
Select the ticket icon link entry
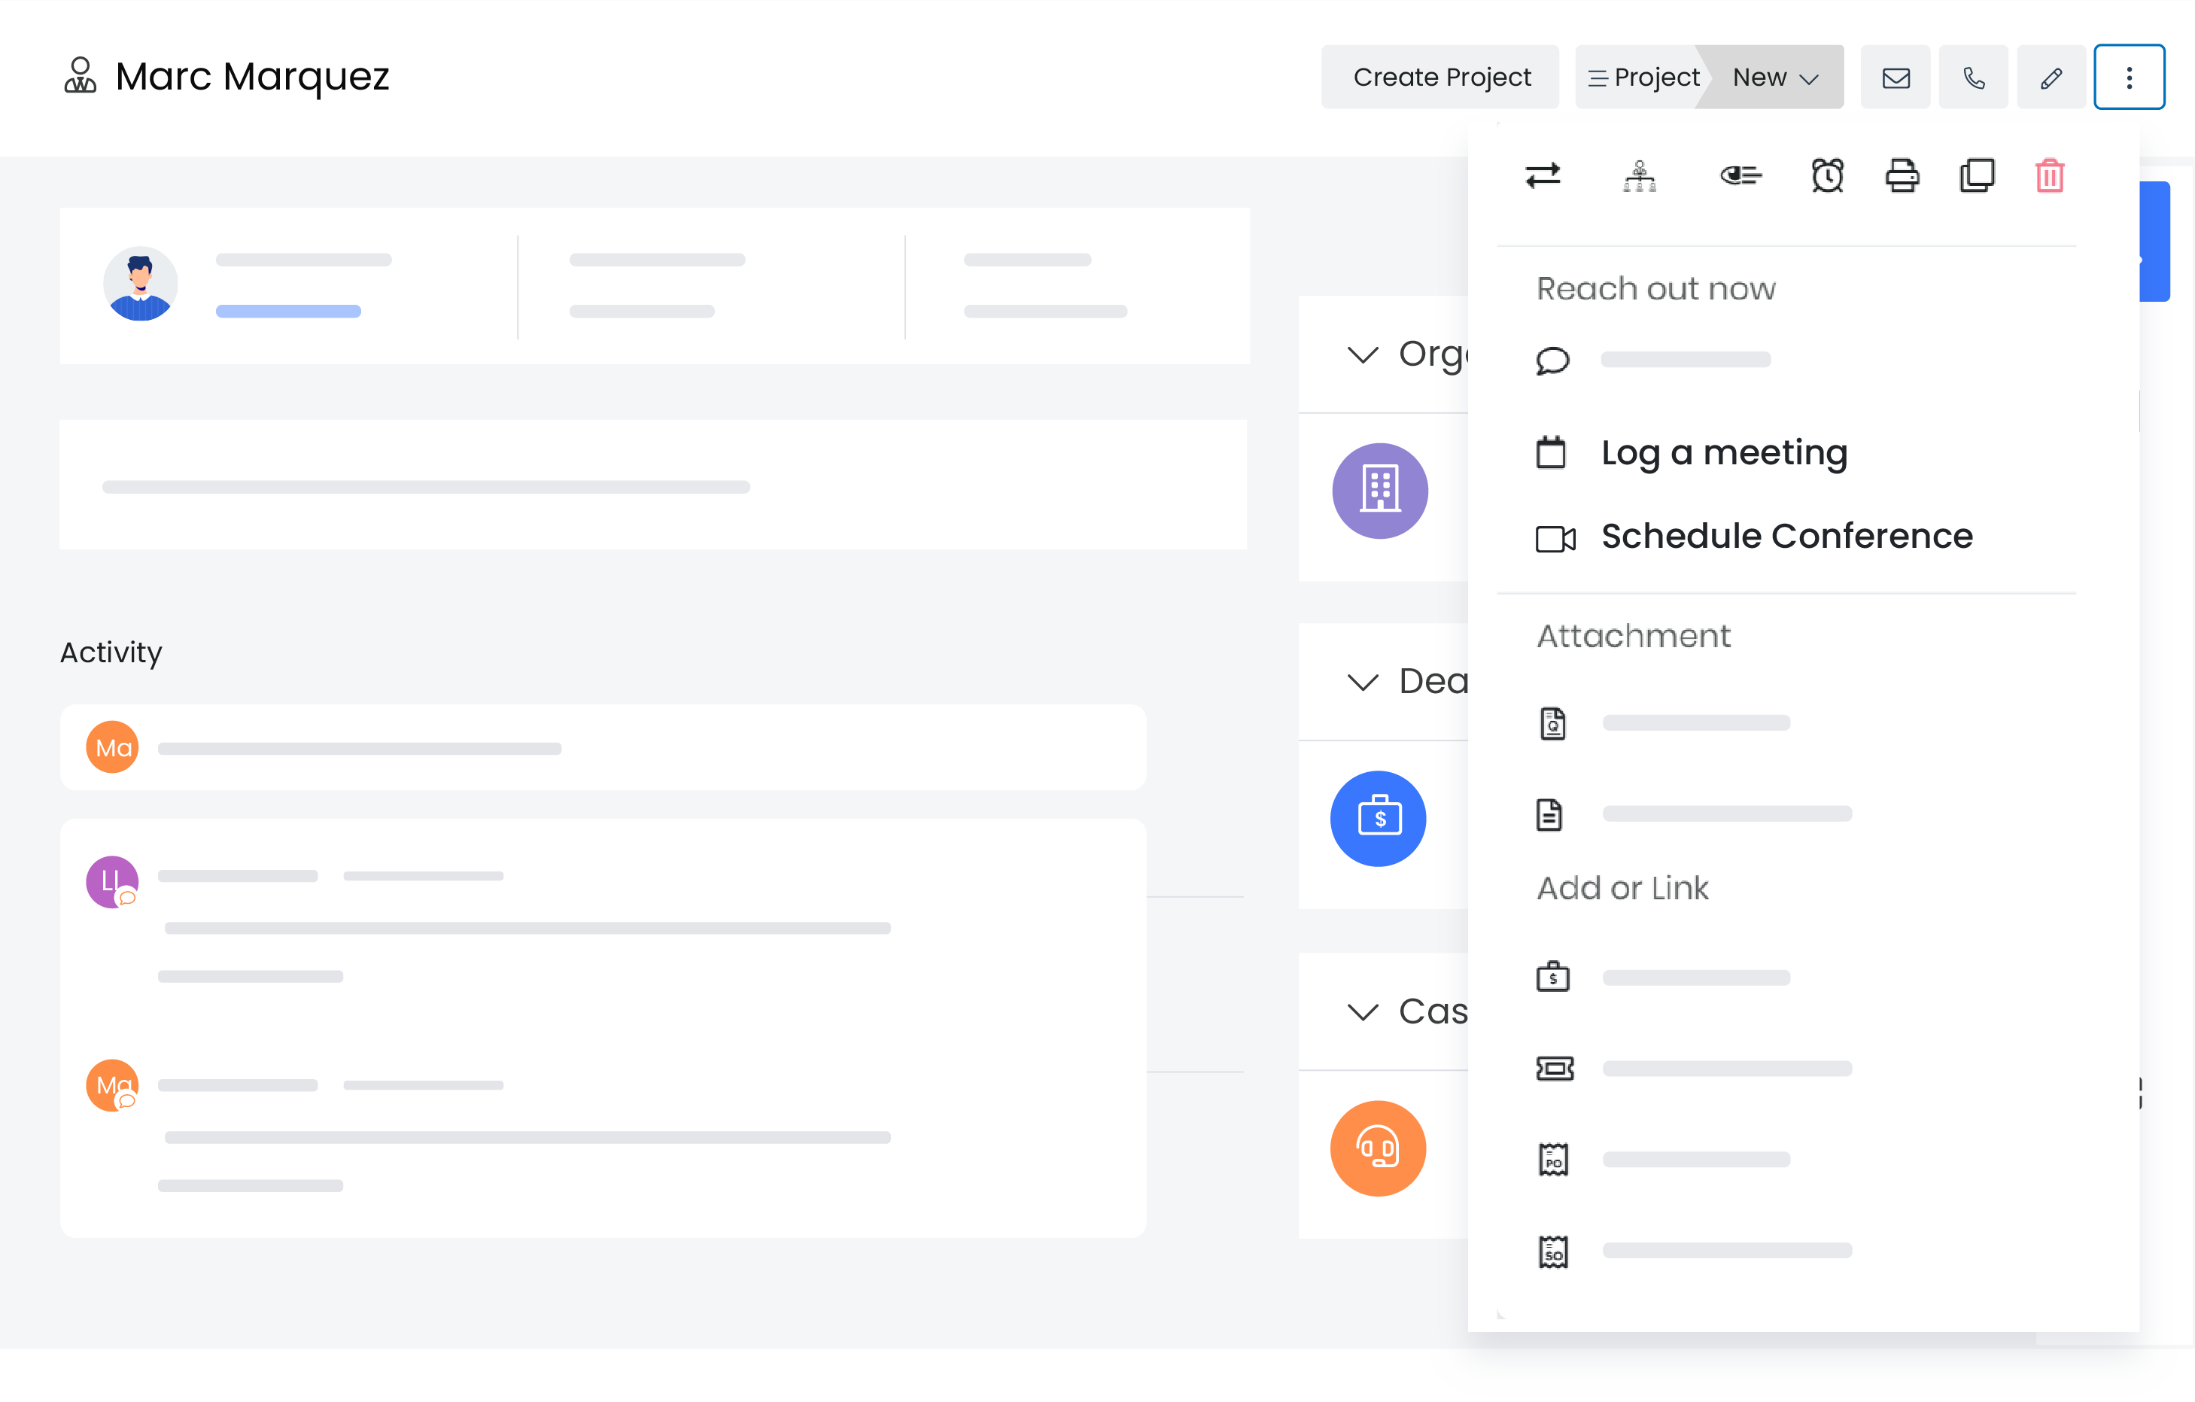(x=1694, y=1069)
